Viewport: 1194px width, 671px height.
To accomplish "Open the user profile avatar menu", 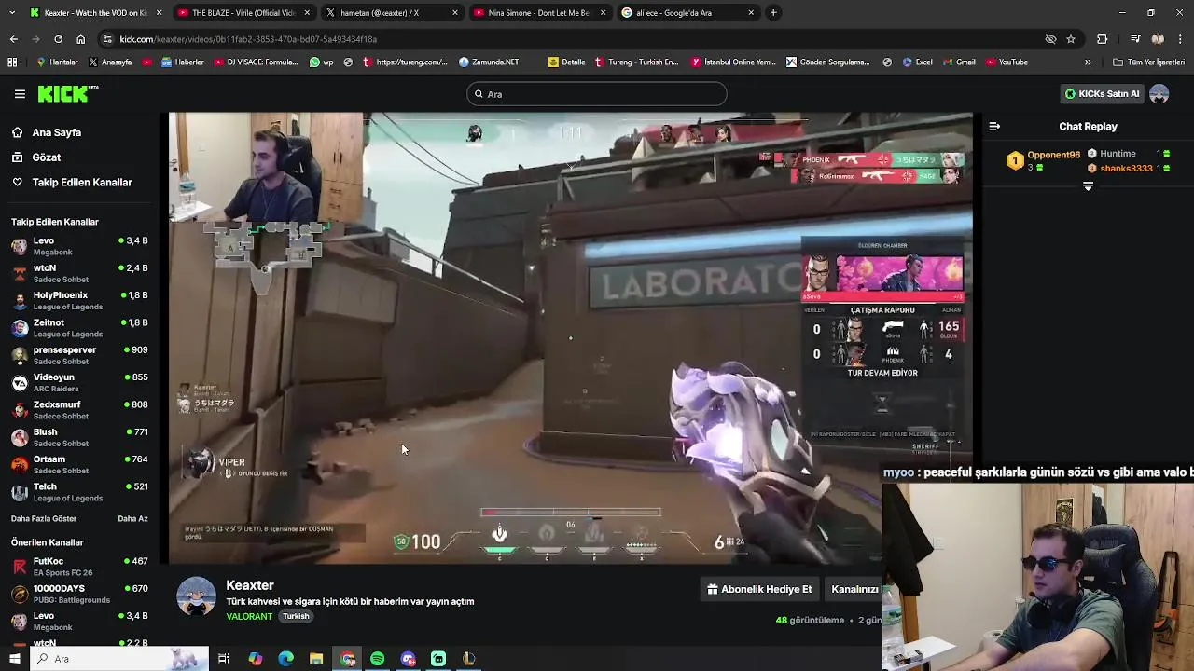I will pos(1159,94).
